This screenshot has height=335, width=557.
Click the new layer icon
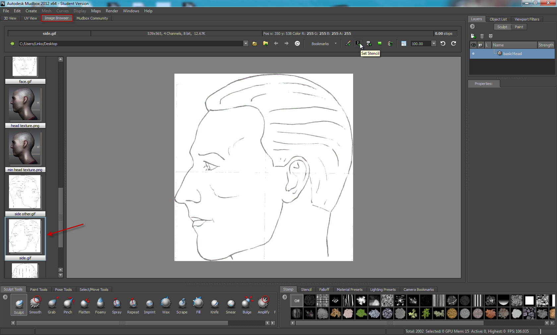click(x=473, y=36)
